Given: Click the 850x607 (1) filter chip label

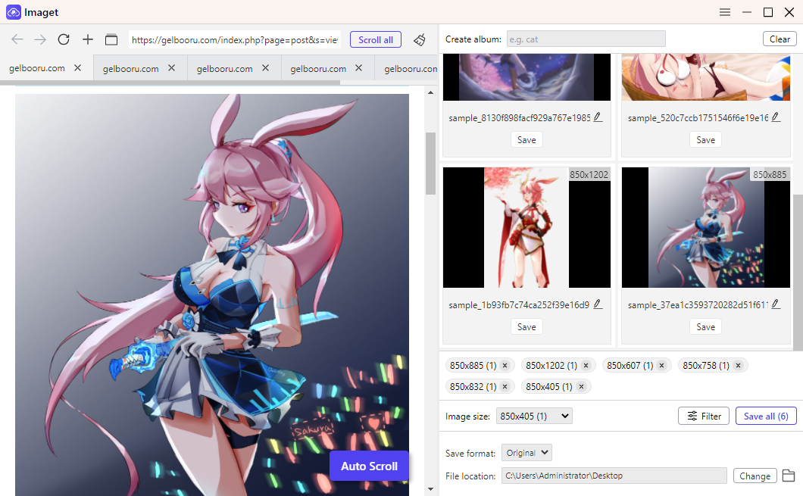Looking at the screenshot, I should coord(630,366).
